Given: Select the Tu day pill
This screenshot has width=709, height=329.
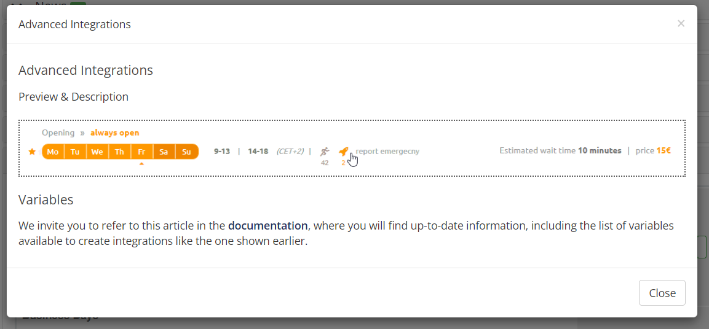Looking at the screenshot, I should 75,152.
